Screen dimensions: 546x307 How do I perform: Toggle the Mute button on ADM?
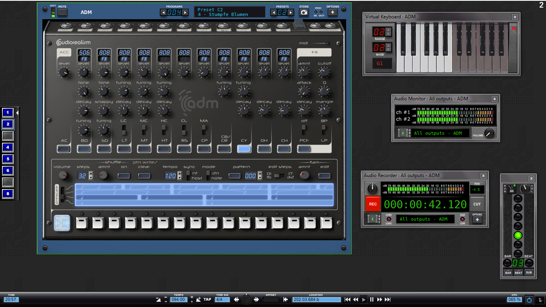(x=62, y=12)
